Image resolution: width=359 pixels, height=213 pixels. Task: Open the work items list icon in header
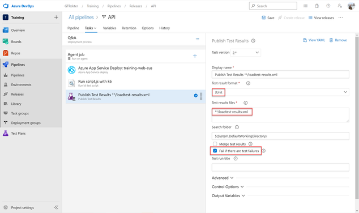pos(305,6)
